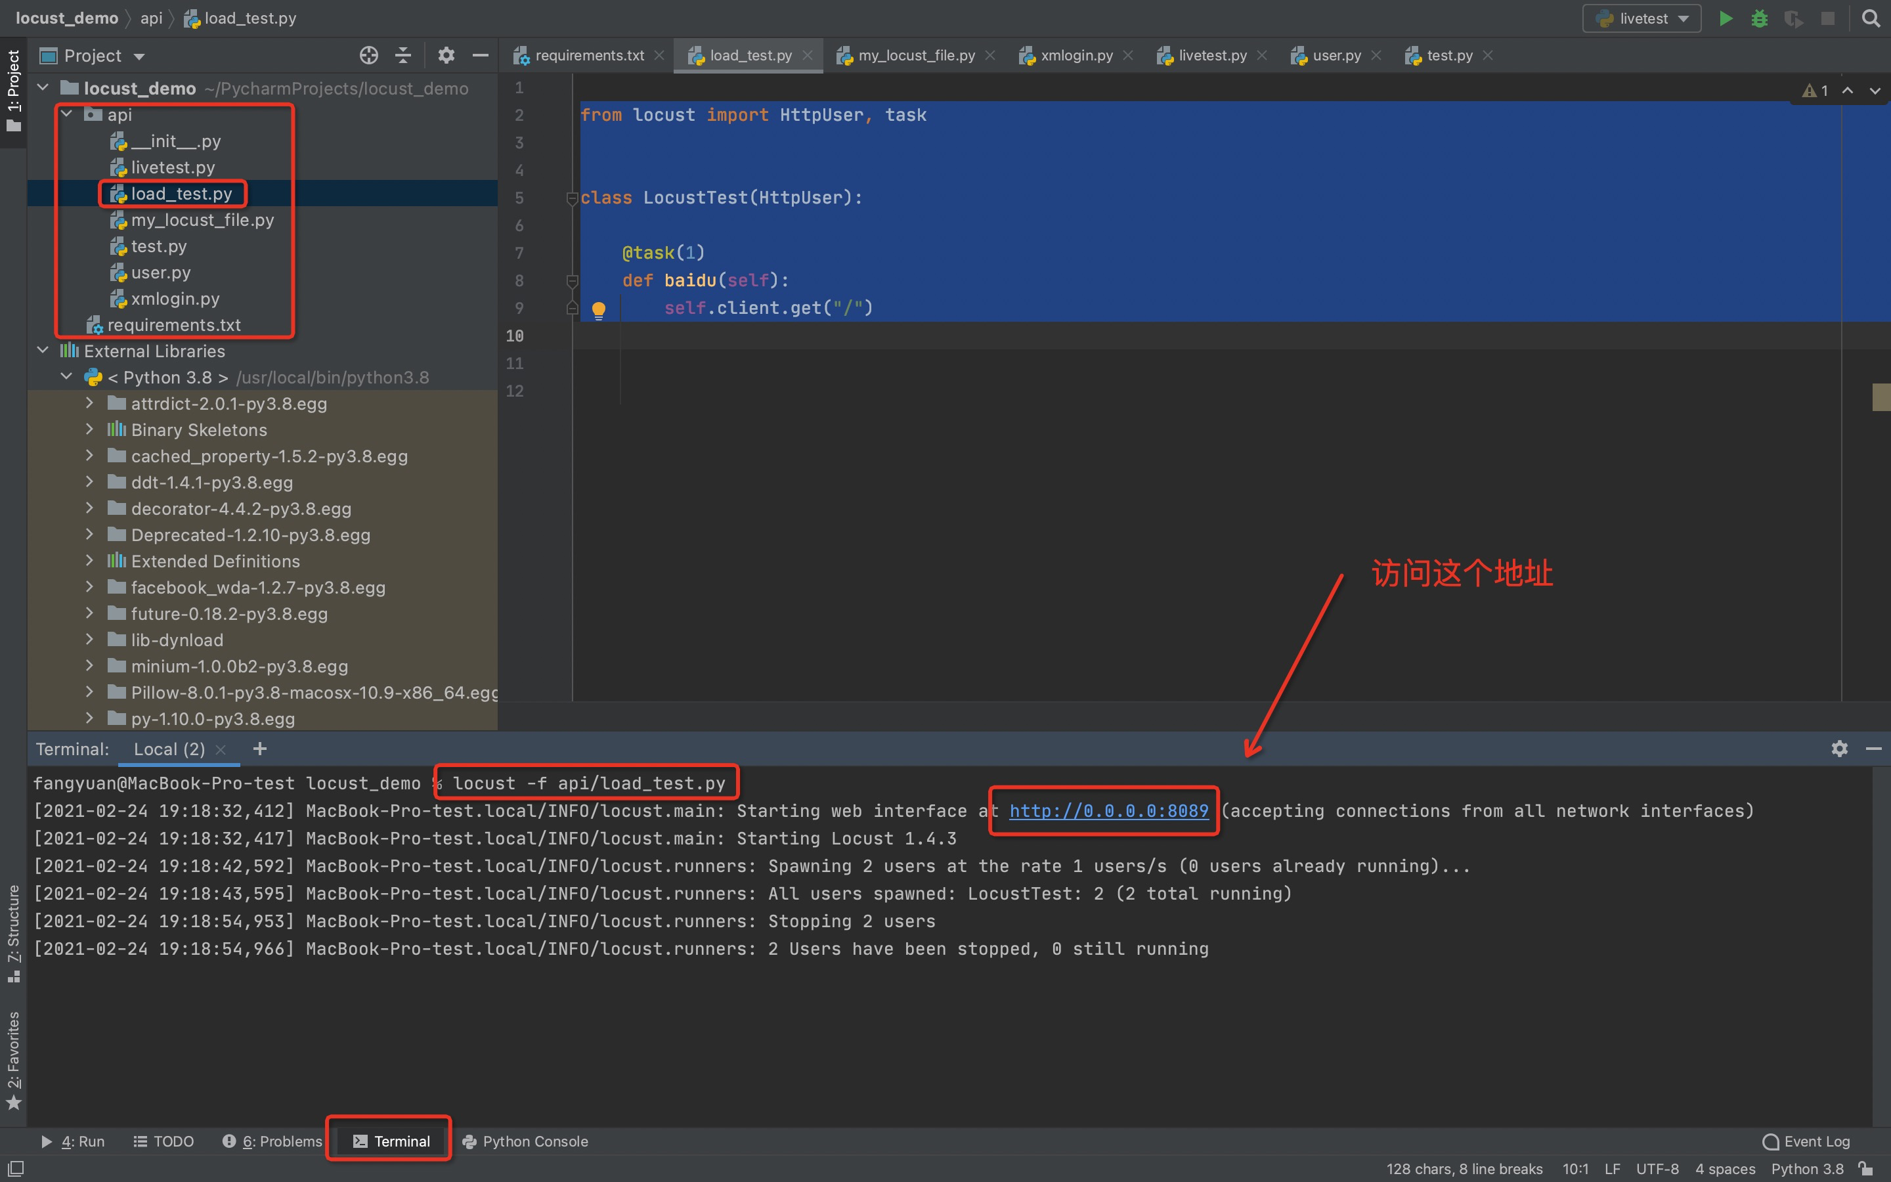The height and width of the screenshot is (1182, 1891).
Task: Click the Add new tab icon
Action: click(x=260, y=749)
